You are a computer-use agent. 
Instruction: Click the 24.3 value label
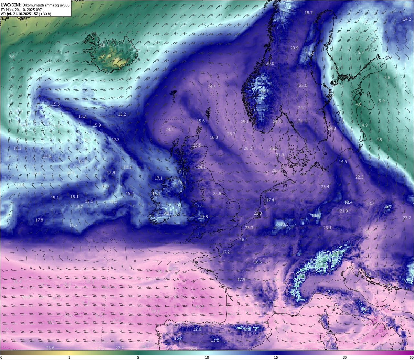(x=332, y=129)
